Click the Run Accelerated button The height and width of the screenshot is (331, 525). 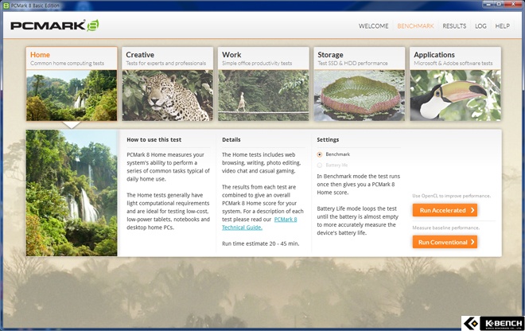445,210
